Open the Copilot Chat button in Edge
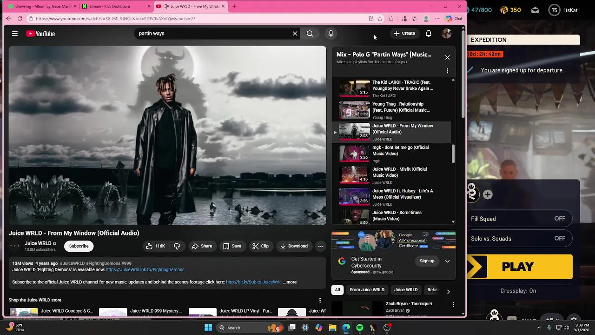The width and height of the screenshot is (595, 335). 454,19
